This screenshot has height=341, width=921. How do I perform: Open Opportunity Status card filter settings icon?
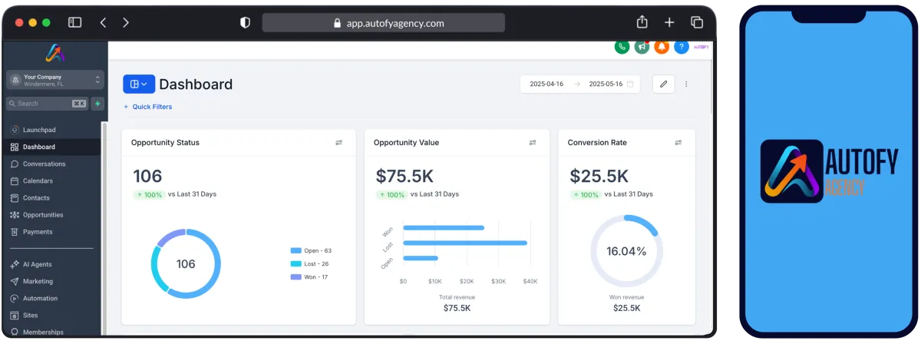(338, 143)
